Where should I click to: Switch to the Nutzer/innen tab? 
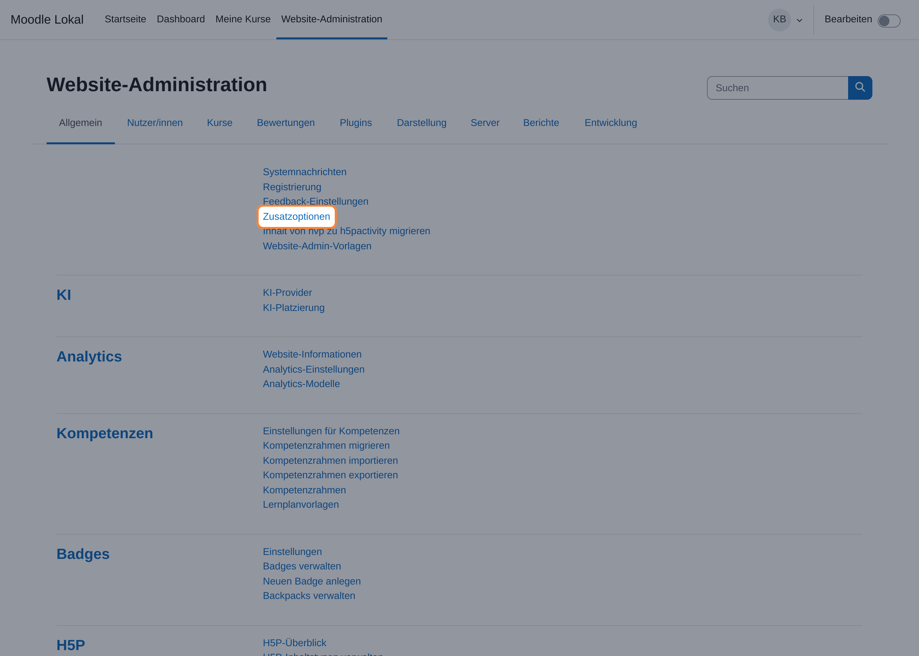155,123
